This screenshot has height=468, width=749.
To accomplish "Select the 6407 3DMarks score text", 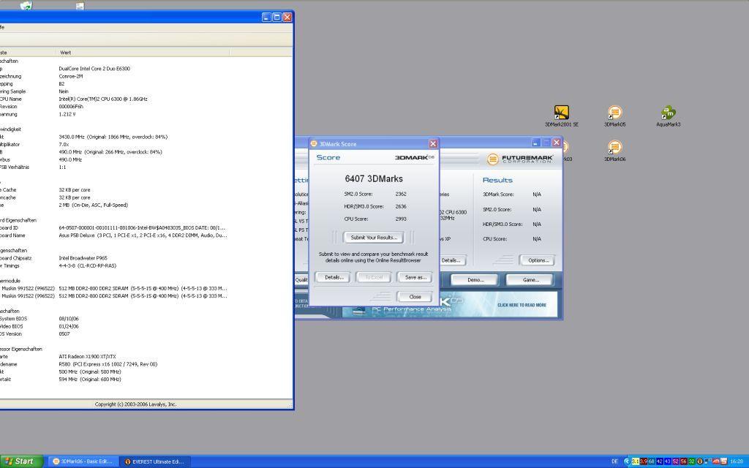I will tap(374, 178).
